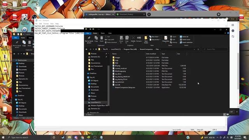The width and height of the screenshot is (249, 140).
Task: Open Explorer Help icon beside ribbon collapse arrow
Action: (x=228, y=33)
